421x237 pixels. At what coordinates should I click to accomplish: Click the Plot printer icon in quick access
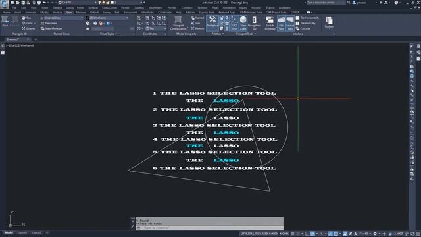point(39,3)
